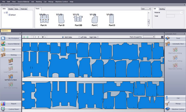Go to previous nest with green arrow
The width and height of the screenshot is (186, 112).
coord(24,37)
